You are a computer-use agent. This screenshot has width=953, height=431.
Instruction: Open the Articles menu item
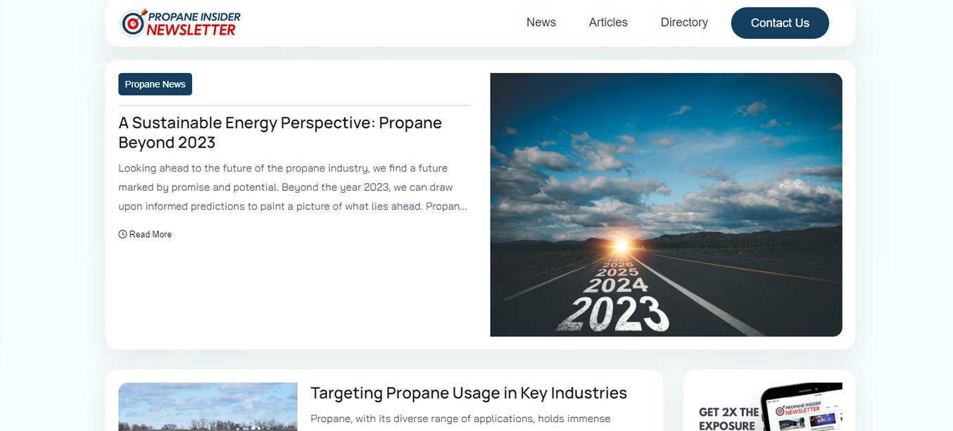608,22
